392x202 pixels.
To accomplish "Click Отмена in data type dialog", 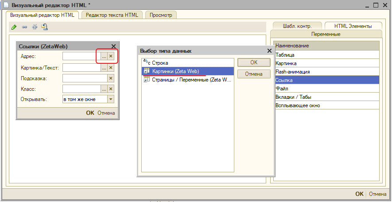I will [254, 74].
